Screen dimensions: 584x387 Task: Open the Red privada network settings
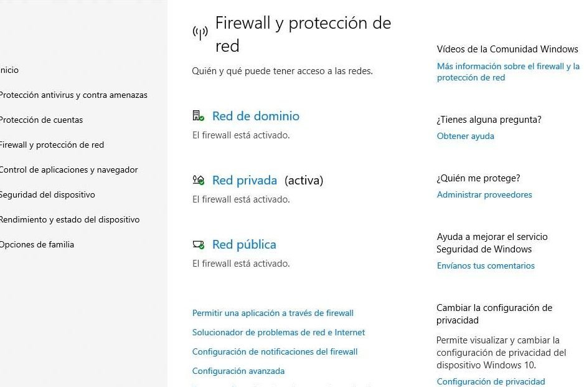tap(244, 180)
